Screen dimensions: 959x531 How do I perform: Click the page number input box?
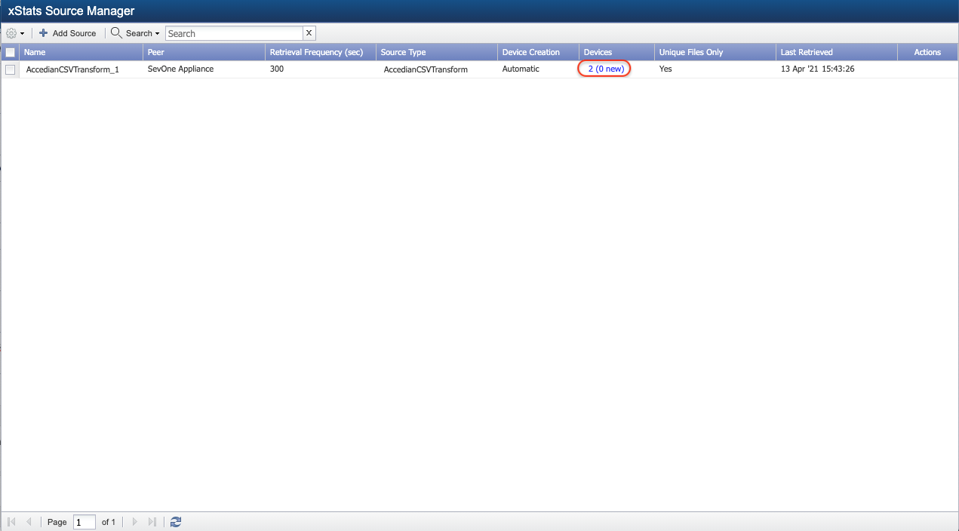click(x=85, y=522)
